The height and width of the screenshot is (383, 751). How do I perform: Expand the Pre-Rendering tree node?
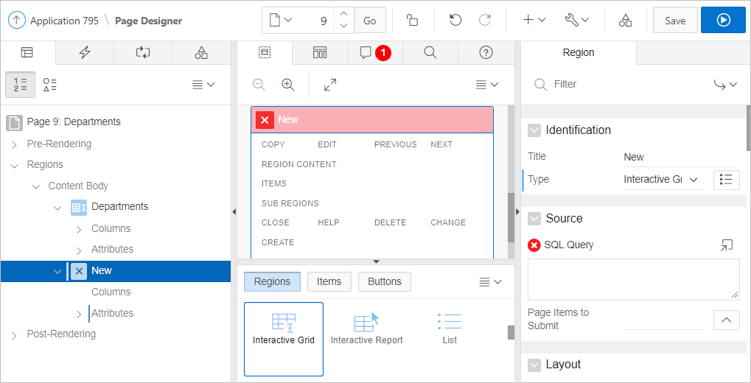(15, 144)
